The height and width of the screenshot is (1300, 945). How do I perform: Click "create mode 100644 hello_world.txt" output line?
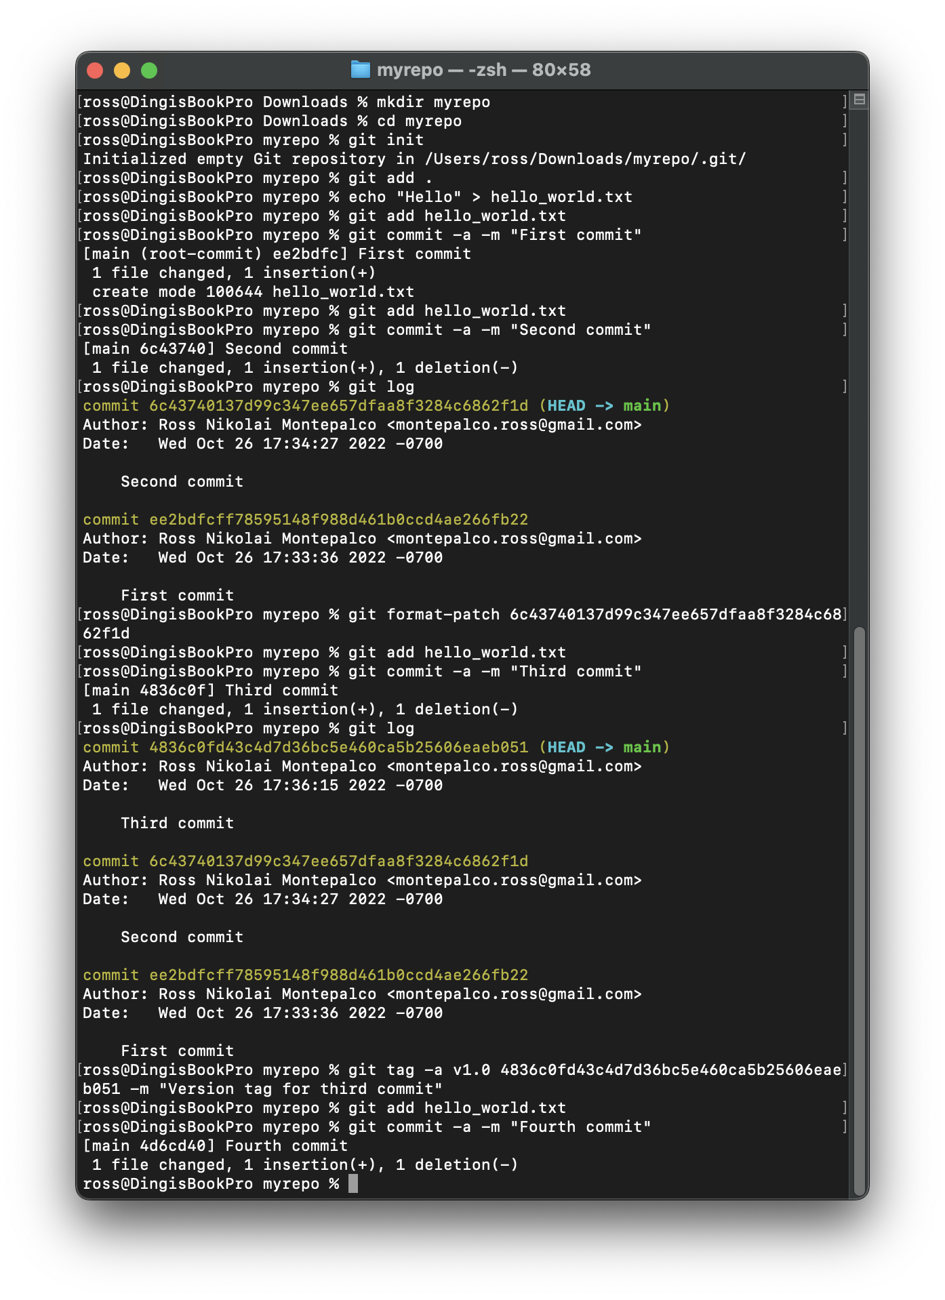pos(253,292)
